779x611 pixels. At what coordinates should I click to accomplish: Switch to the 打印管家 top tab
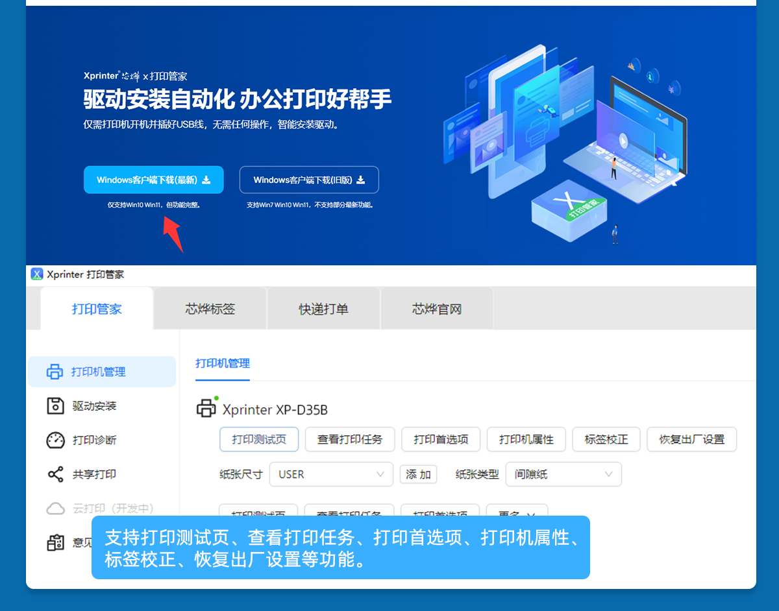pos(97,309)
